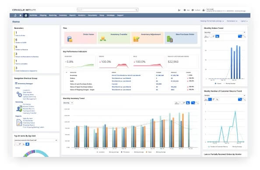
Task: Open the Viewing Portlet date settings dropdown
Action: pos(212,21)
